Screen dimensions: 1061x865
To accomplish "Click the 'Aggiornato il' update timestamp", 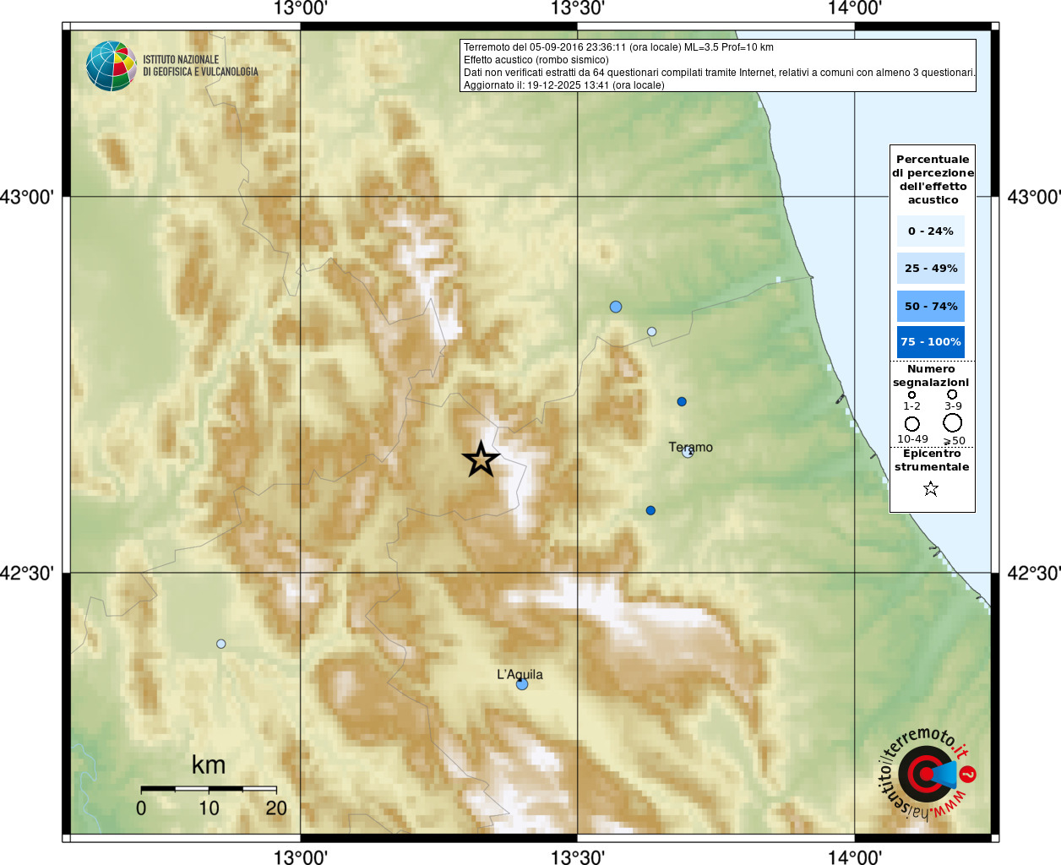I will pos(564,85).
